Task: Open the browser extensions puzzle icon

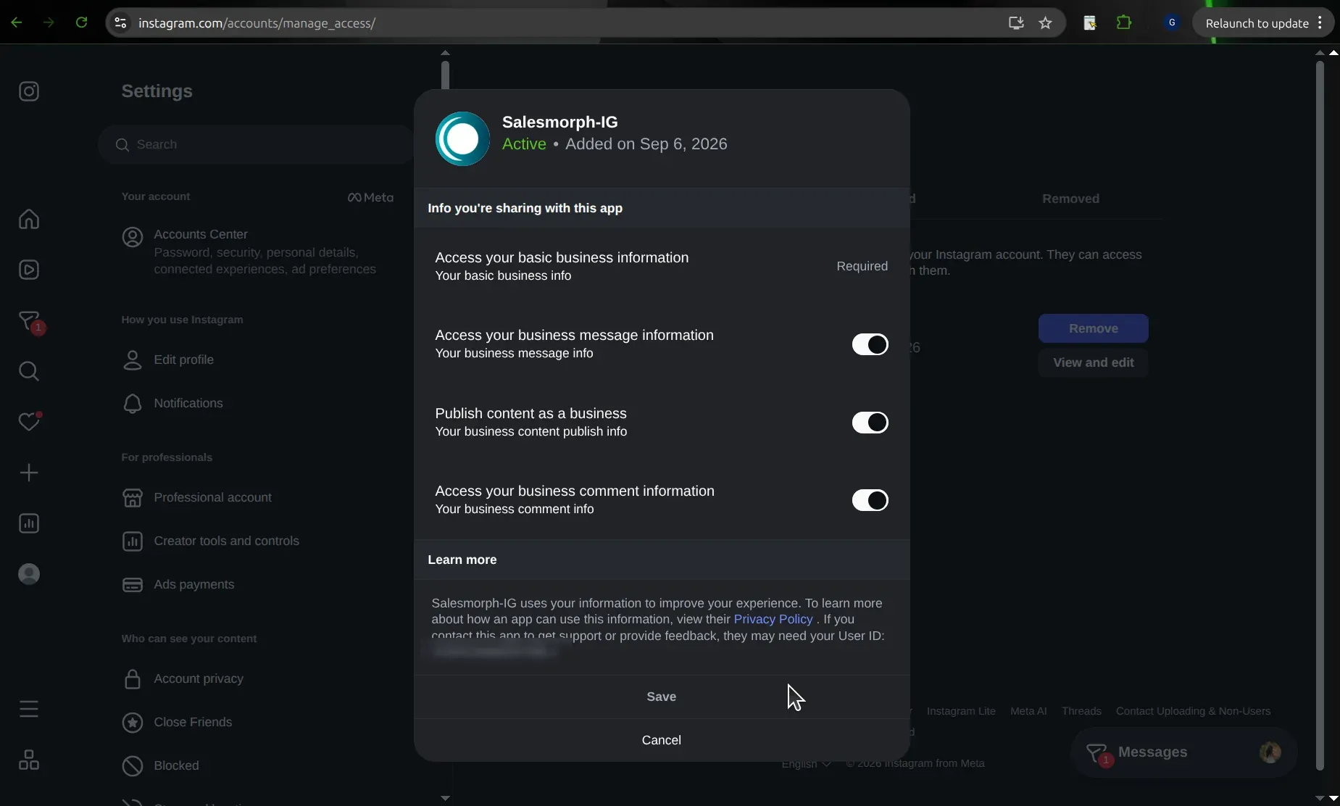Action: pyautogui.click(x=1124, y=22)
